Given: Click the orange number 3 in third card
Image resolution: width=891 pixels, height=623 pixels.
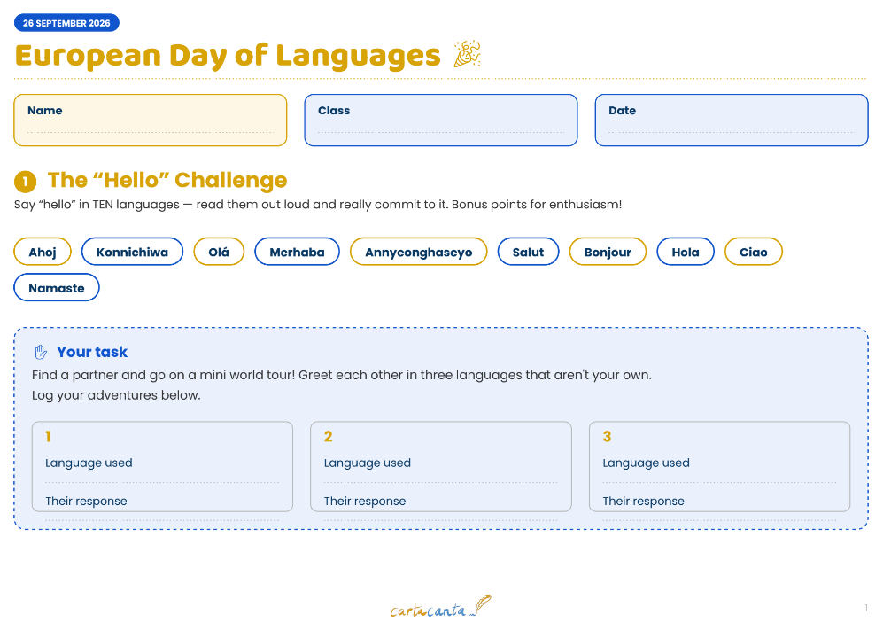Looking at the screenshot, I should pyautogui.click(x=607, y=437).
